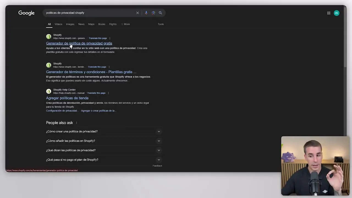Click the Google logo
This screenshot has width=352, height=198.
pos(26,13)
